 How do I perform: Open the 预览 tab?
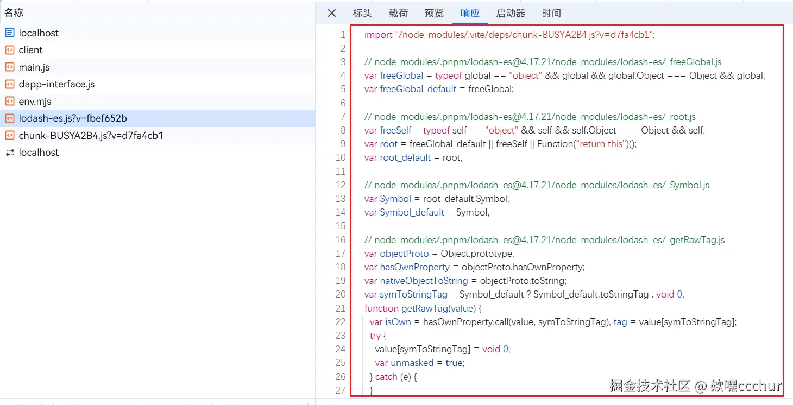434,13
